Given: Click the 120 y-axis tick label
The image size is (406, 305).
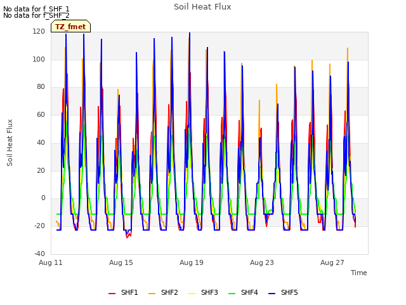Looking at the screenshot, I should click(39, 31).
